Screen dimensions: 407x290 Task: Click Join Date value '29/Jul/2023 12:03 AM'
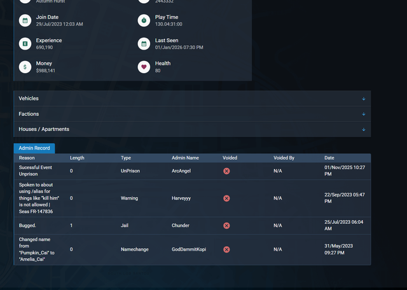tap(59, 24)
